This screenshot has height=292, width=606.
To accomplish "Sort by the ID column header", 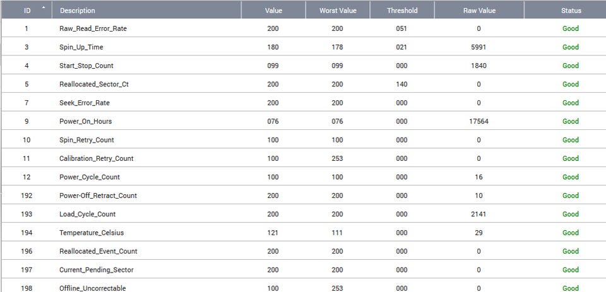I will click(x=27, y=10).
